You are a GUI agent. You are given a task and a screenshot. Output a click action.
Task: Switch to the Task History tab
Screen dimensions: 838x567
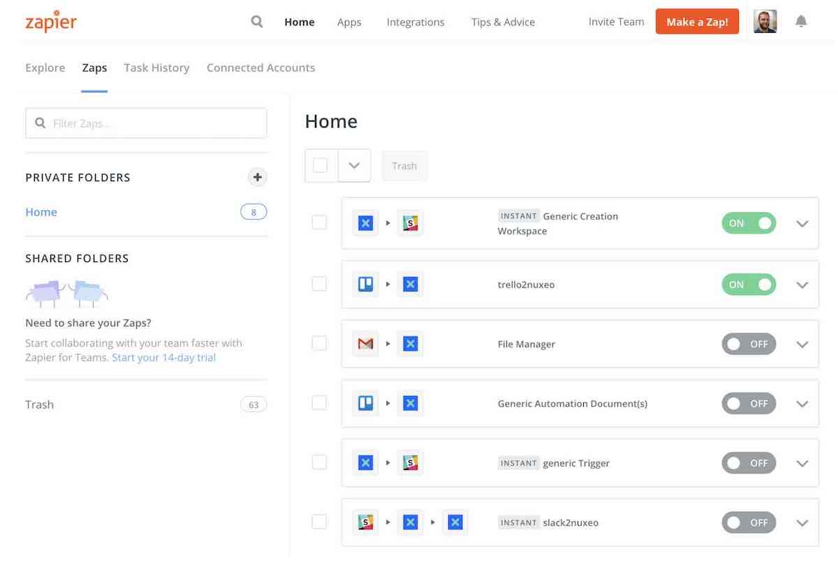(x=156, y=68)
